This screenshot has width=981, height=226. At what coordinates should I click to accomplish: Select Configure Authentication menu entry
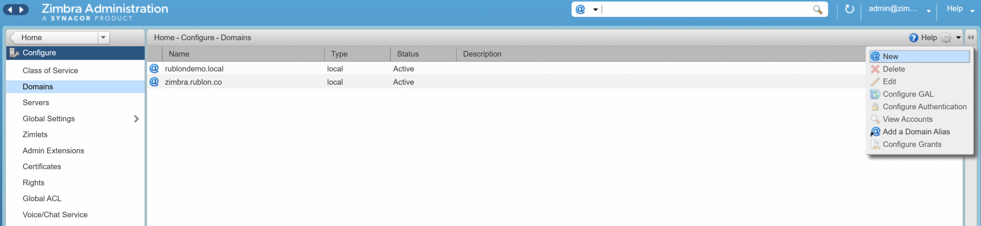pos(924,107)
